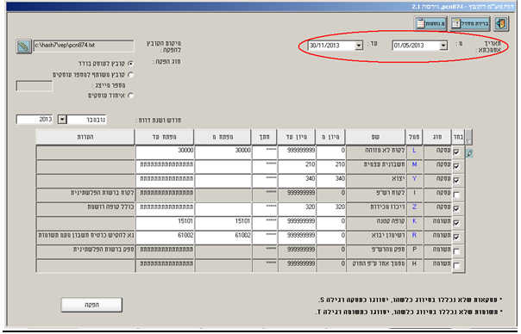Image resolution: width=521 pixels, height=334 pixels.
Task: Check the row I לקוח רש"פ checkbox
Action: (456, 195)
